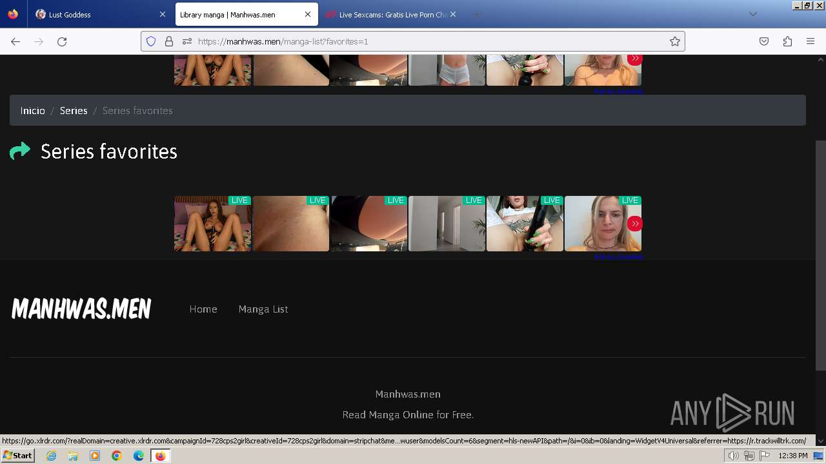The width and height of the screenshot is (826, 464).
Task: Open the Home footer link
Action: pyautogui.click(x=203, y=309)
